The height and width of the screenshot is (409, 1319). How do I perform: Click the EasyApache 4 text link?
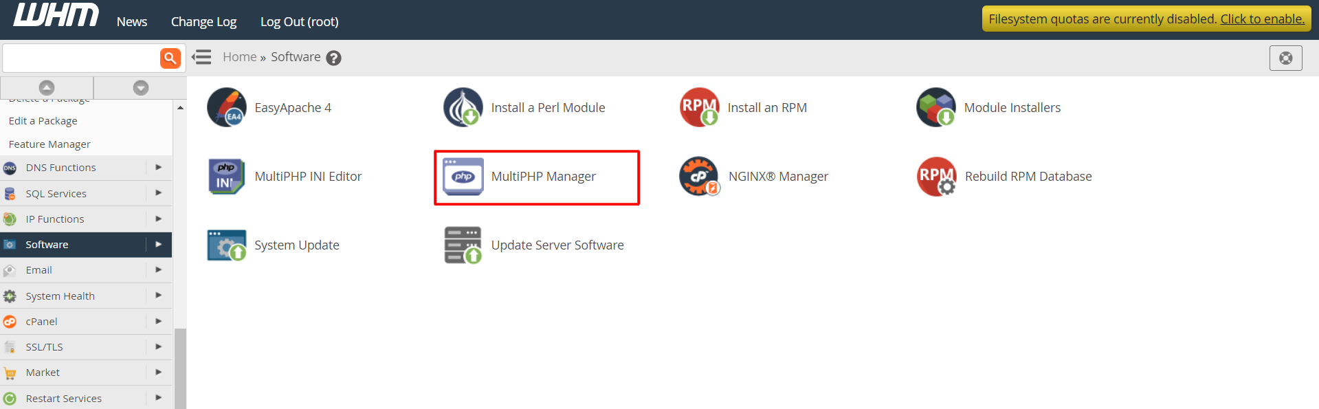point(293,108)
